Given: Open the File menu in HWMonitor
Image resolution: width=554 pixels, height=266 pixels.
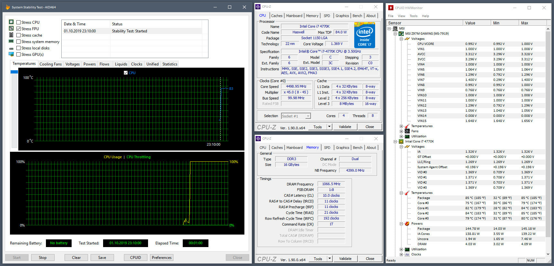Looking at the screenshot, I should tap(391, 16).
